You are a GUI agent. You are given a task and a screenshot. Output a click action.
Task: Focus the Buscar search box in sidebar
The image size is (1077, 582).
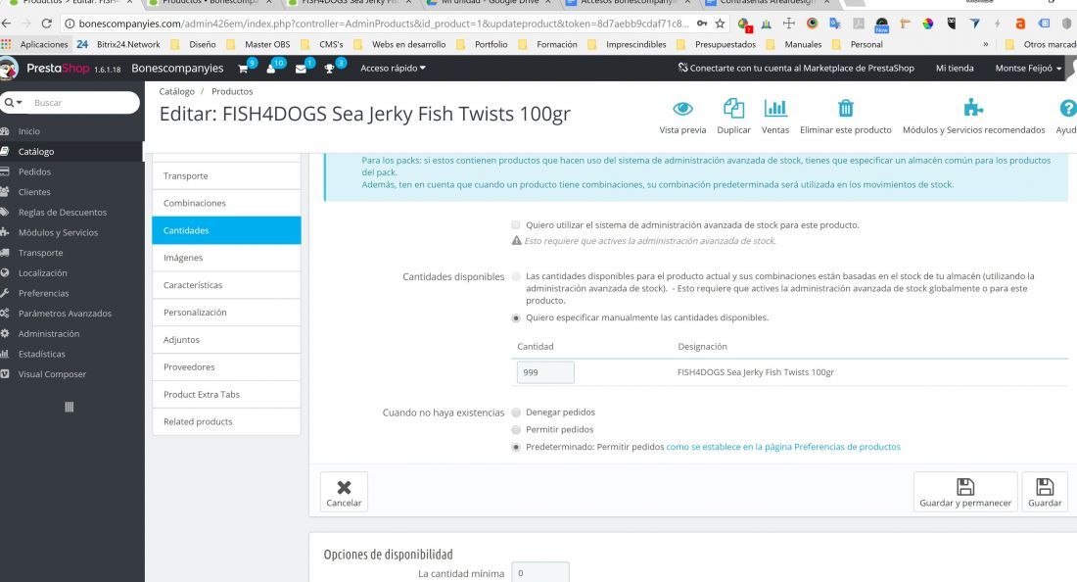(x=82, y=102)
